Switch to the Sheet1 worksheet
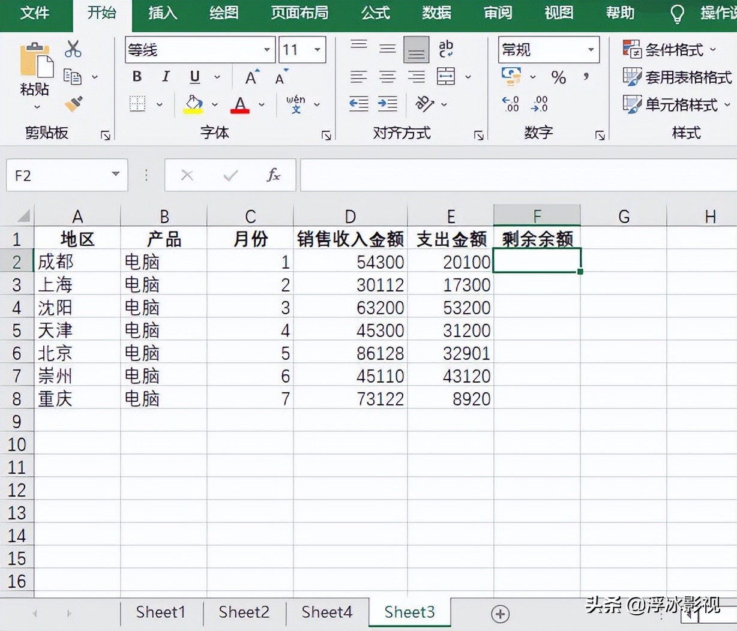The height and width of the screenshot is (631, 737). pos(161,612)
